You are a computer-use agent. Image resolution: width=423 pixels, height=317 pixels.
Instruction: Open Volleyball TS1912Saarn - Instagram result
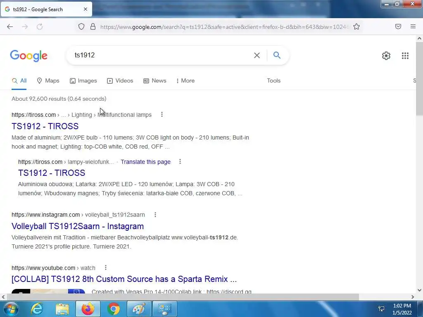click(x=78, y=226)
